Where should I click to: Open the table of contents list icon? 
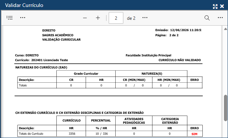(10, 18)
